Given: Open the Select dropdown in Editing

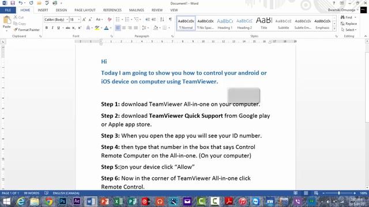Looking at the screenshot, I should click(349, 30).
